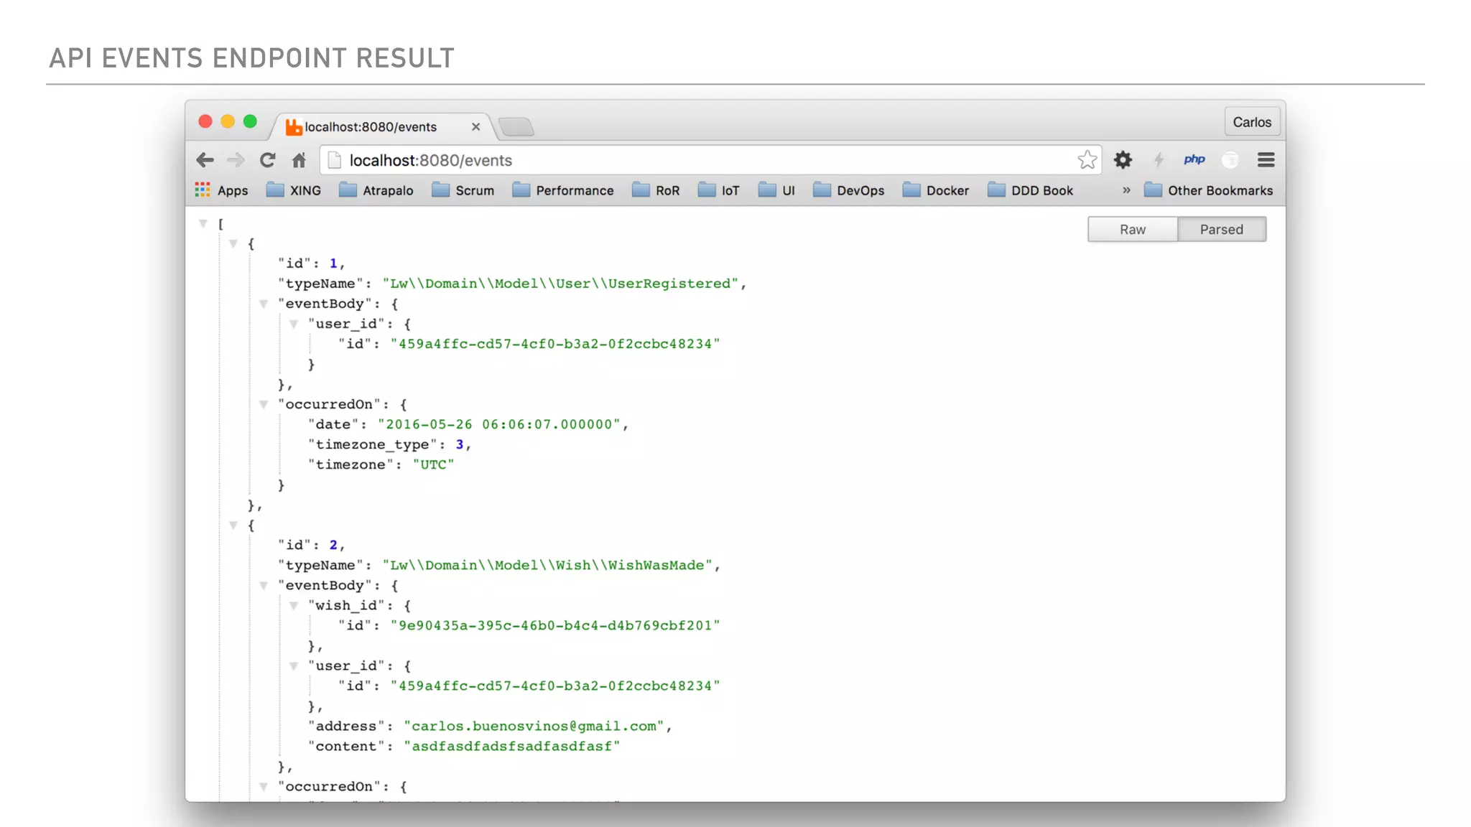Open the Chrome hamburger menu
The image size is (1471, 827).
pos(1266,159)
